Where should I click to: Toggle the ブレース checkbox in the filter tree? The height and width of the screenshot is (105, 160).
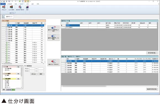coord(6,87)
